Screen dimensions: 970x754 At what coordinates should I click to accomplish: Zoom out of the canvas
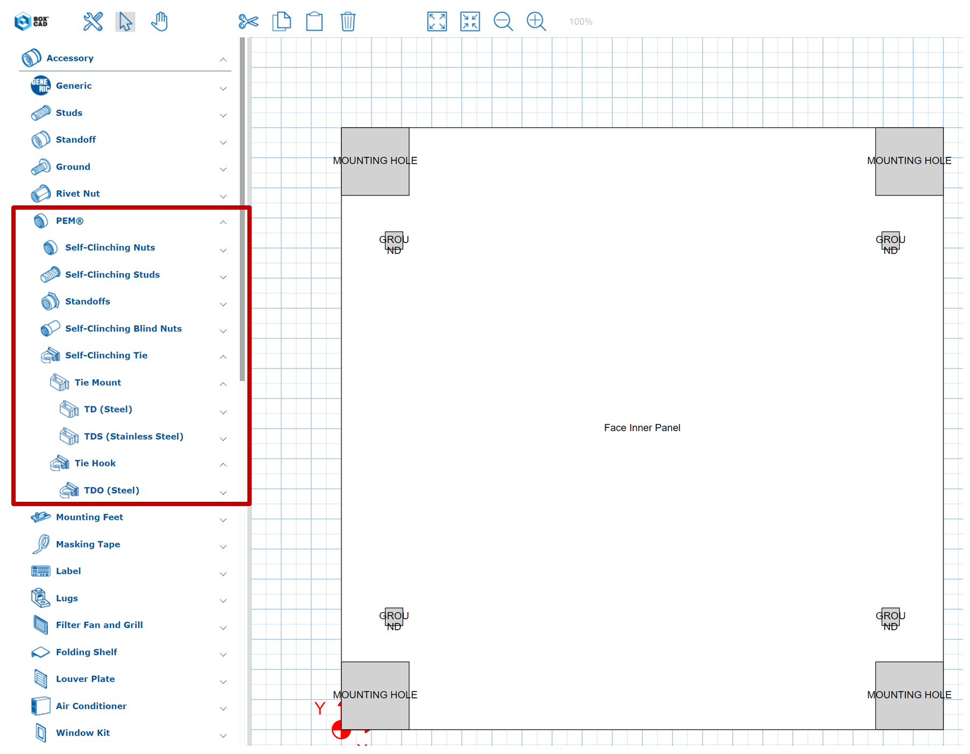pyautogui.click(x=503, y=22)
